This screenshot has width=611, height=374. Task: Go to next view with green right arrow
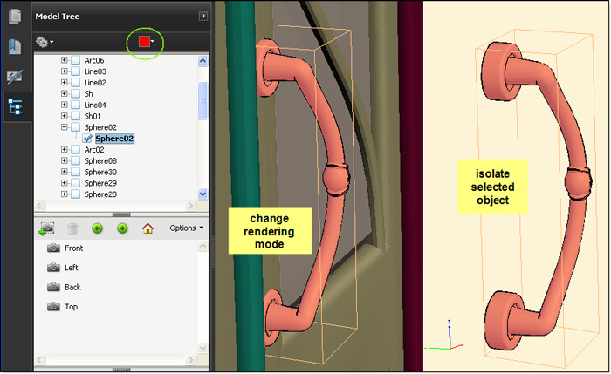coord(122,228)
